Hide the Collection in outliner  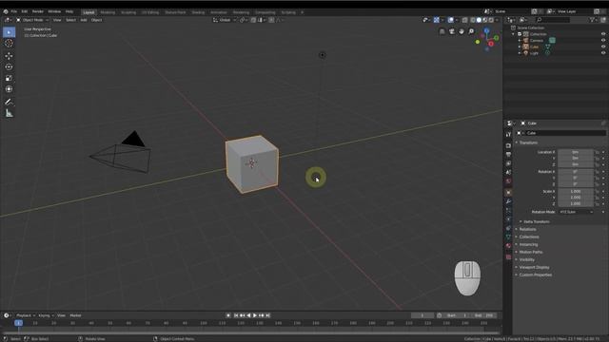click(603, 34)
